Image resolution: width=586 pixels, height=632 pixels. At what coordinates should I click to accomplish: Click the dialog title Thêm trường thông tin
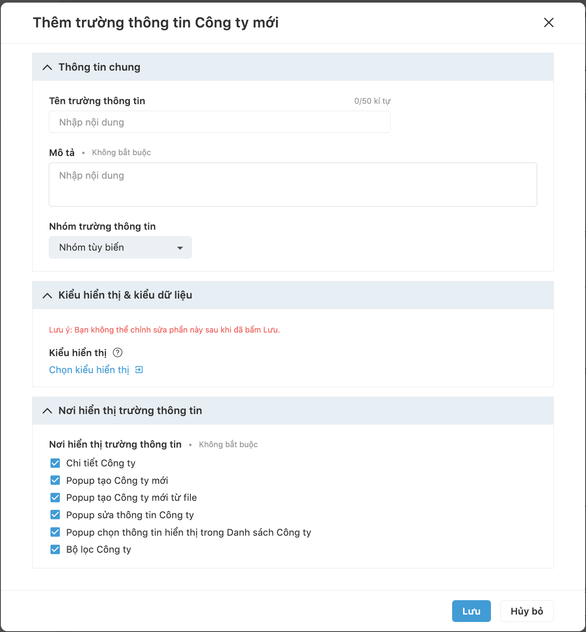pos(156,23)
